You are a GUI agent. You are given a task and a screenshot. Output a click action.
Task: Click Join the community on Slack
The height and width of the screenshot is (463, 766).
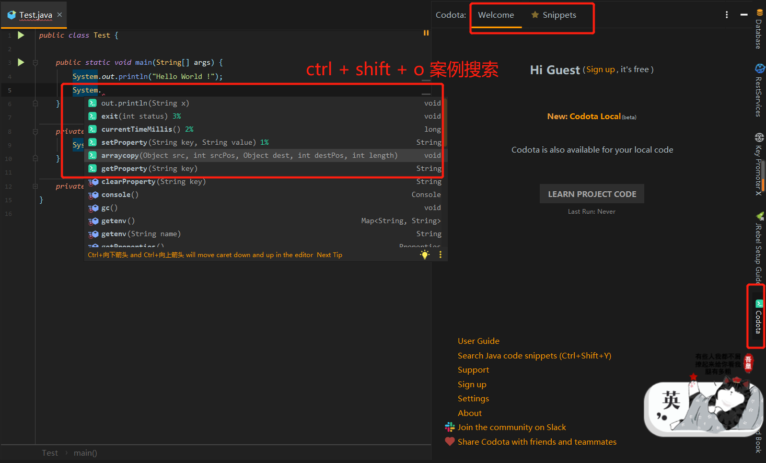512,427
